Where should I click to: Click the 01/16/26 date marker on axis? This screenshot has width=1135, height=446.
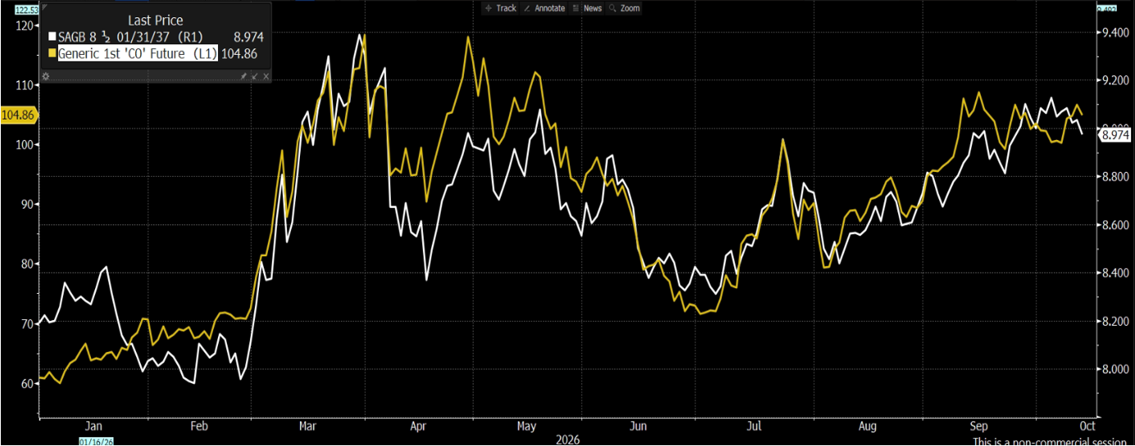pyautogui.click(x=95, y=441)
